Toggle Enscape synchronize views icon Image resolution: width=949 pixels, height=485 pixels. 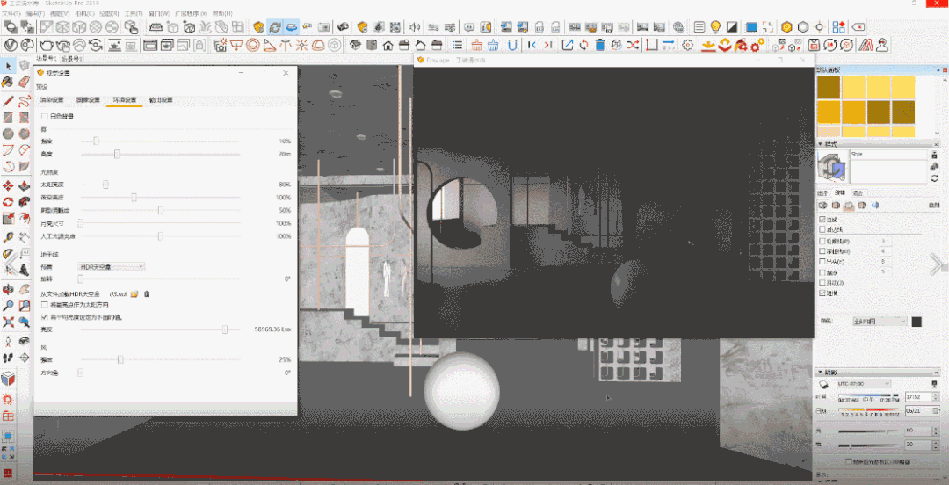(291, 26)
